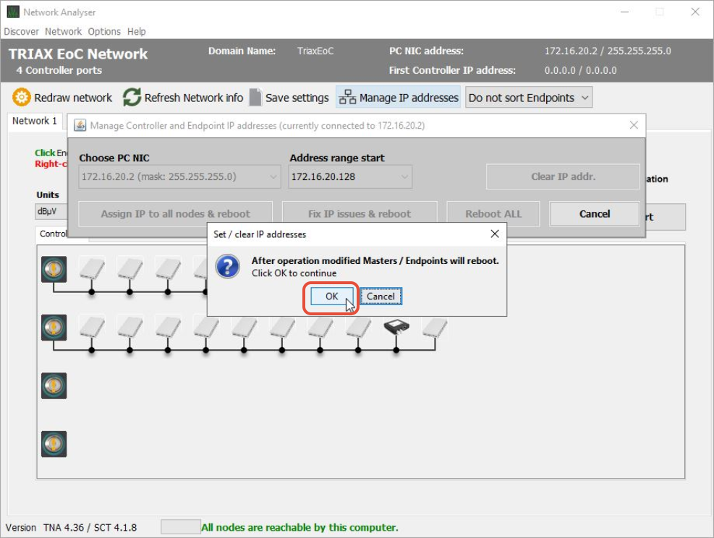This screenshot has height=538, width=714.
Task: Select second endpoint on first controller row
Action: (130, 268)
